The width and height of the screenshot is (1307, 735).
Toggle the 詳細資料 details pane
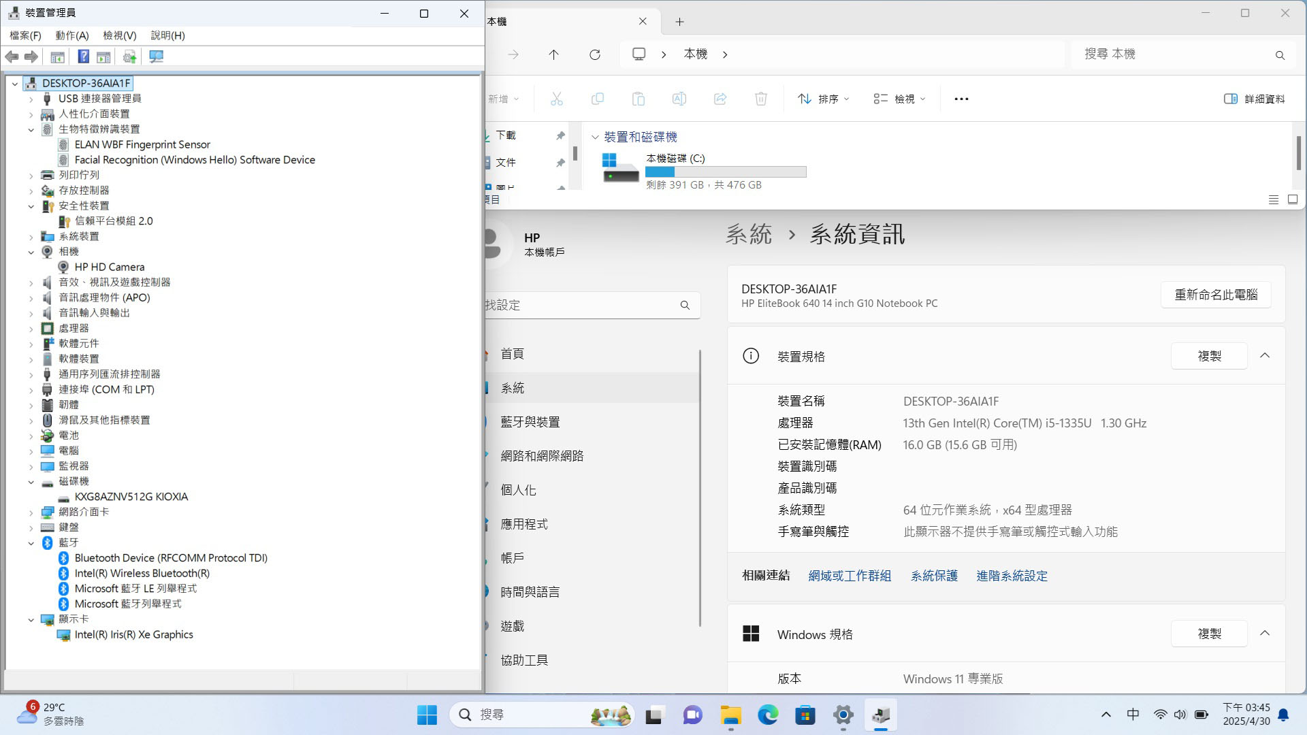point(1255,99)
